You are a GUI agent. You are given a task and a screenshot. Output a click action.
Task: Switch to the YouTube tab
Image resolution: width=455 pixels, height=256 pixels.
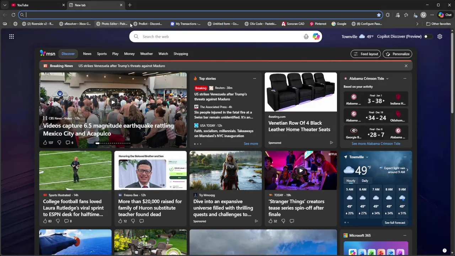(x=37, y=5)
